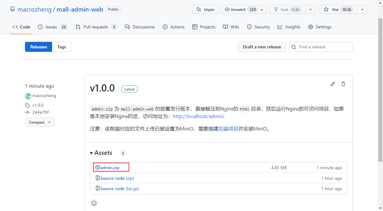Screen dimensions: 383x211
Task: Download Source code (zip)
Action: pos(117,178)
